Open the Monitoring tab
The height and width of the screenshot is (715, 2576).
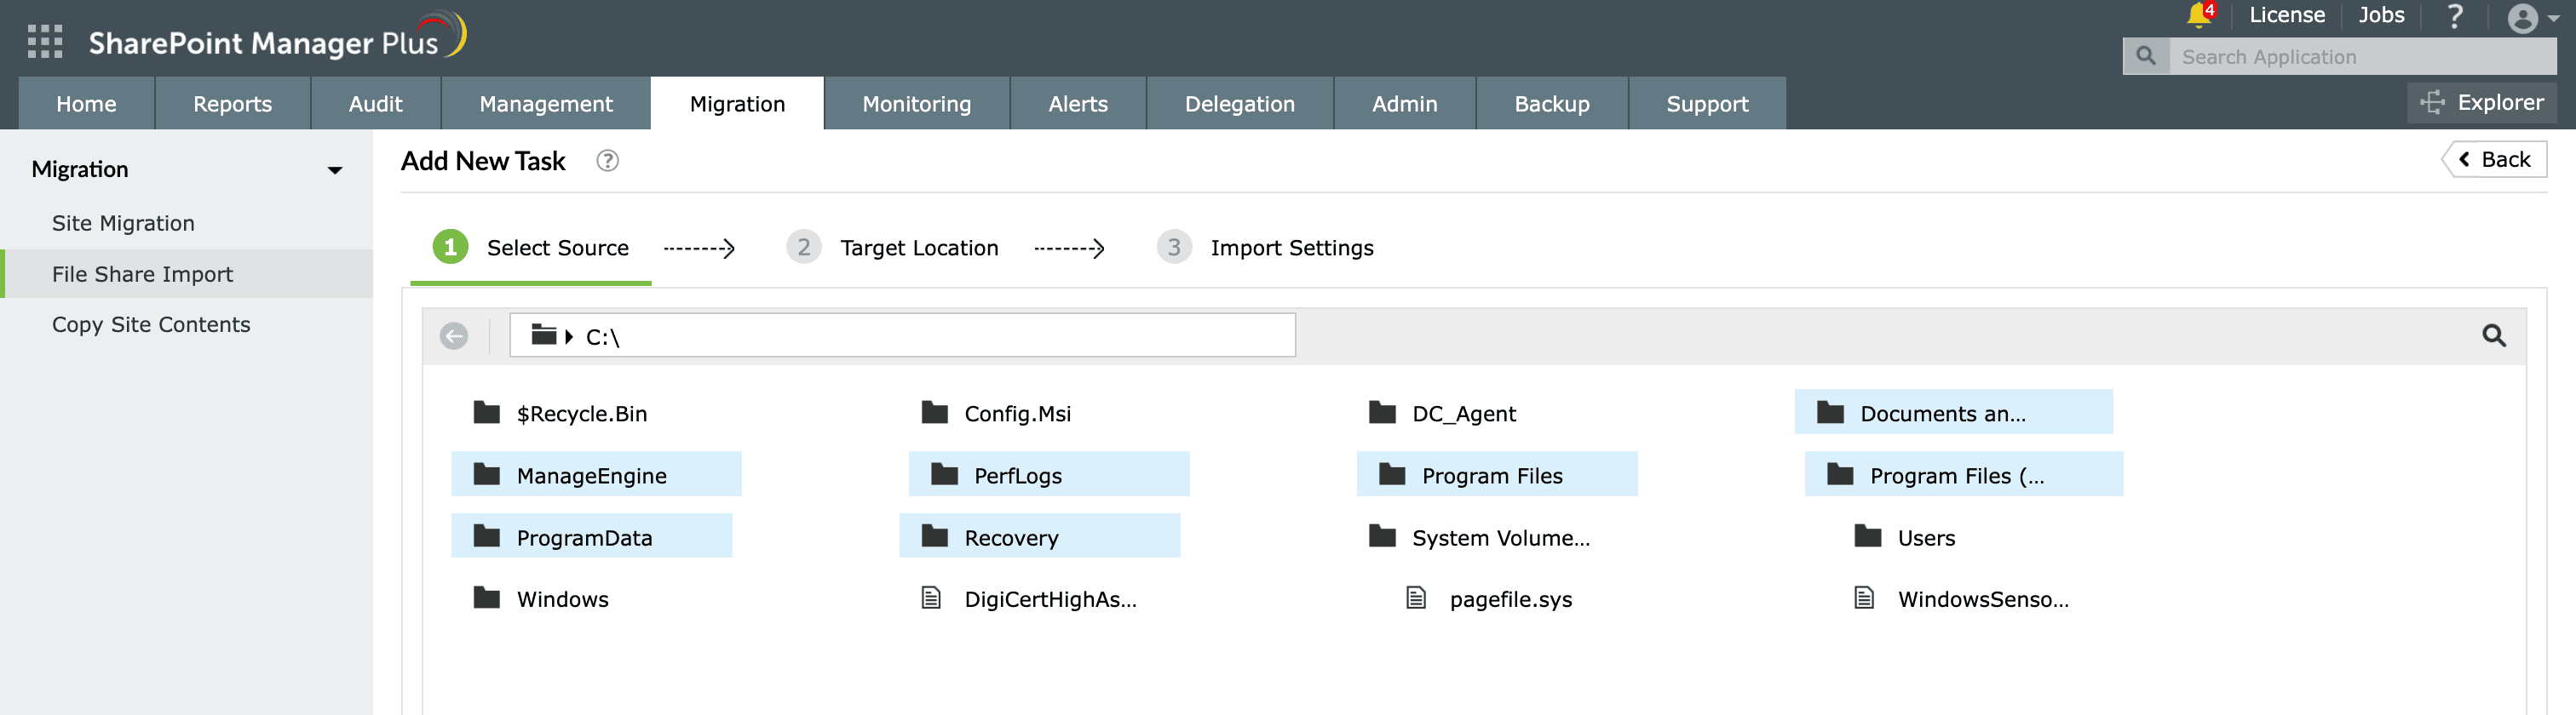click(x=916, y=104)
